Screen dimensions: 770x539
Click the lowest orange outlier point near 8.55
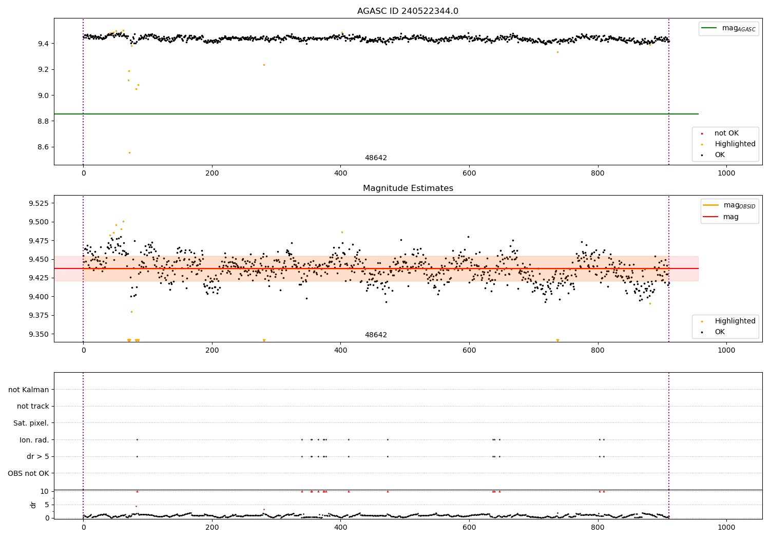tap(129, 152)
